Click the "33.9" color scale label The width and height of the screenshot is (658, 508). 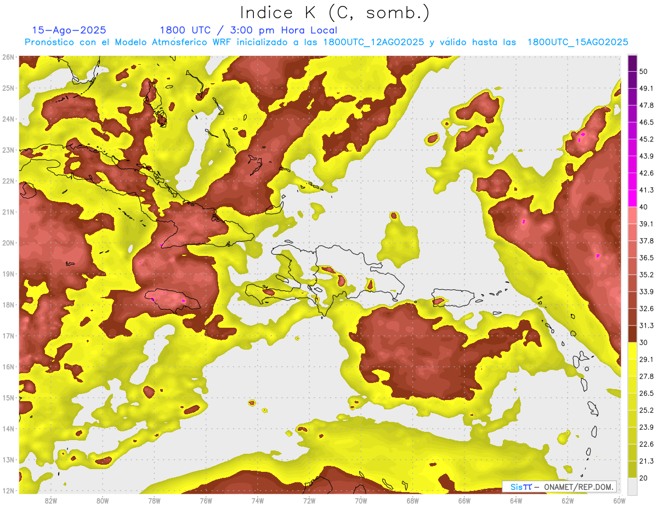point(646,292)
